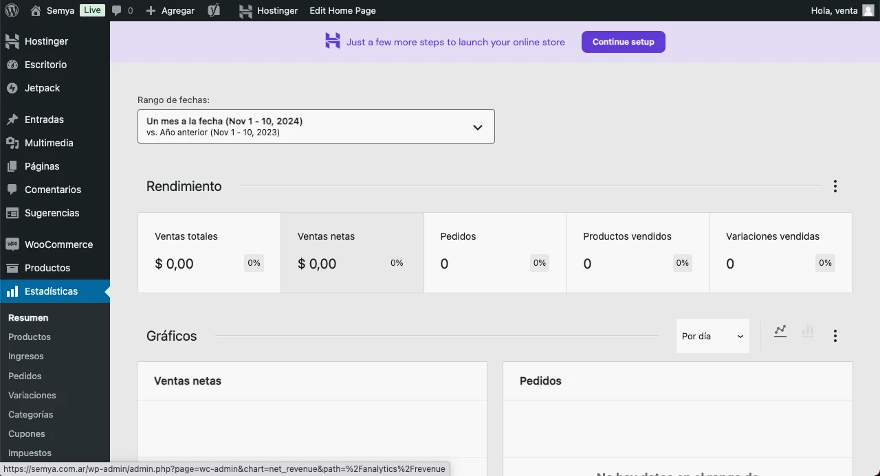Select the Ventas netas summary card

[352, 253]
